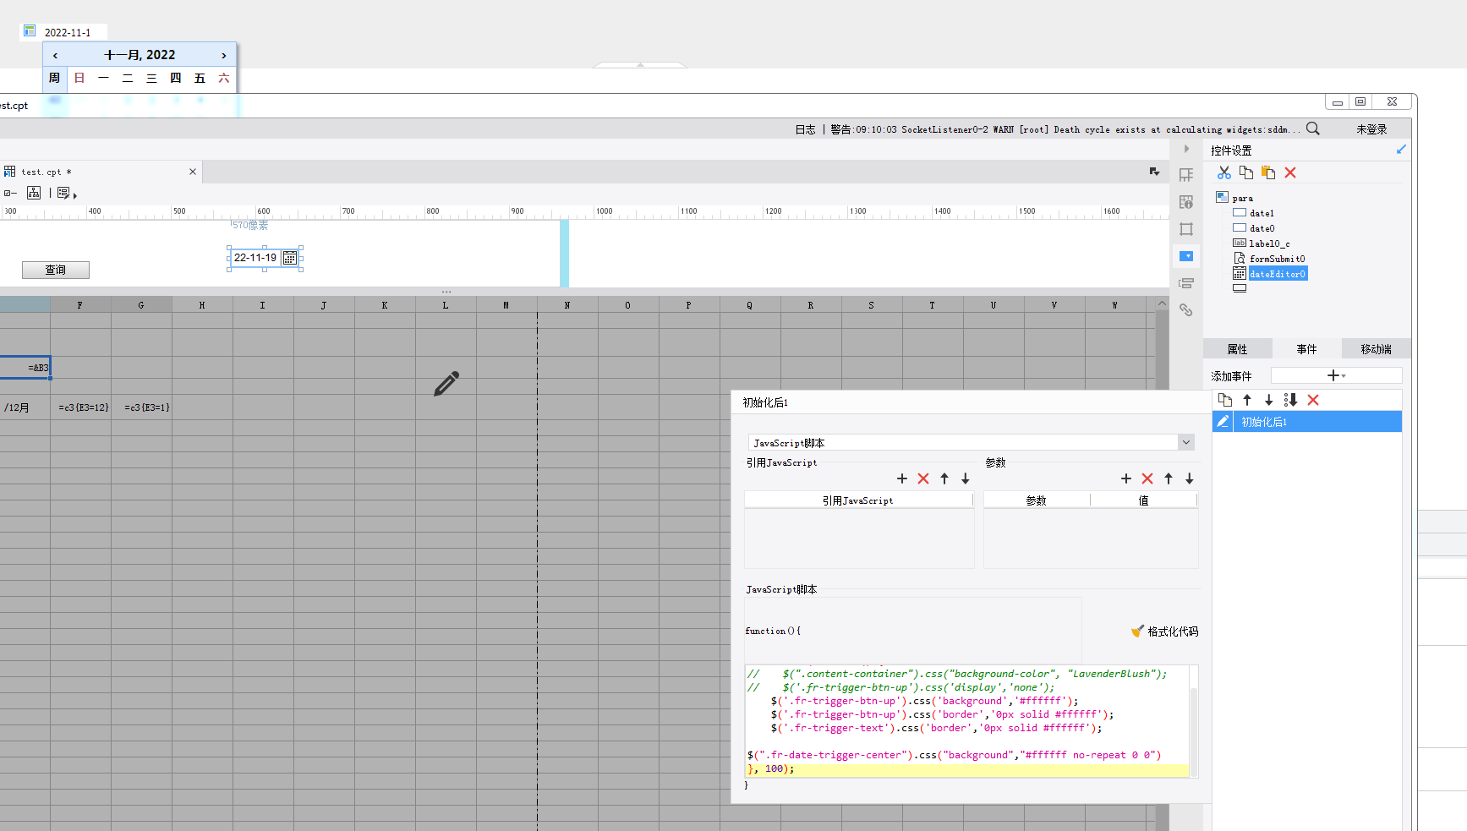Open the hierarchy structure toolbar icon
Image resolution: width=1467 pixels, height=831 pixels.
pos(34,193)
